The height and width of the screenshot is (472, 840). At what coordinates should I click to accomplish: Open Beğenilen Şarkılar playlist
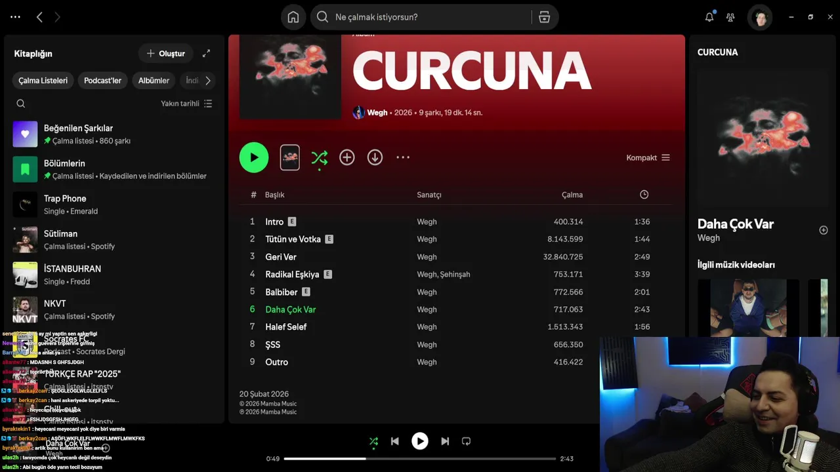tap(114, 134)
